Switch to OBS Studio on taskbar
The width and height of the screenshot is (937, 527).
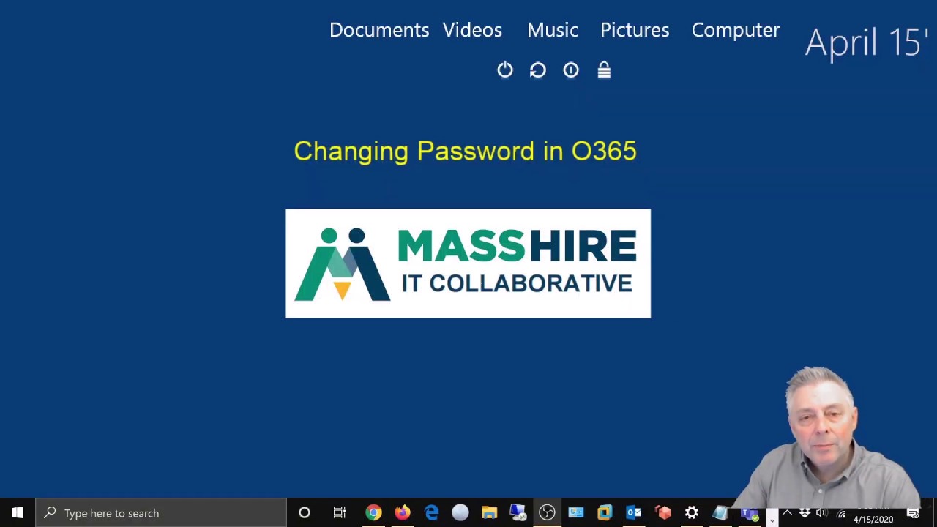pos(547,513)
